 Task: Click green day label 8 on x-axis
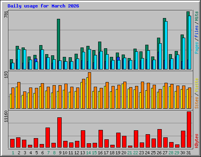coord(54,153)
